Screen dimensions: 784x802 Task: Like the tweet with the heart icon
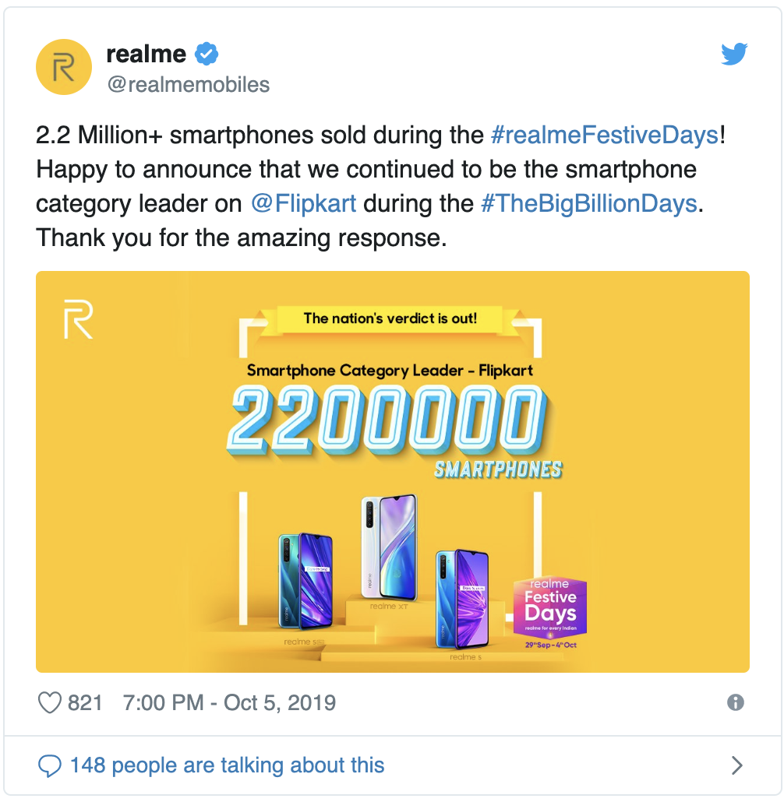pos(50,702)
